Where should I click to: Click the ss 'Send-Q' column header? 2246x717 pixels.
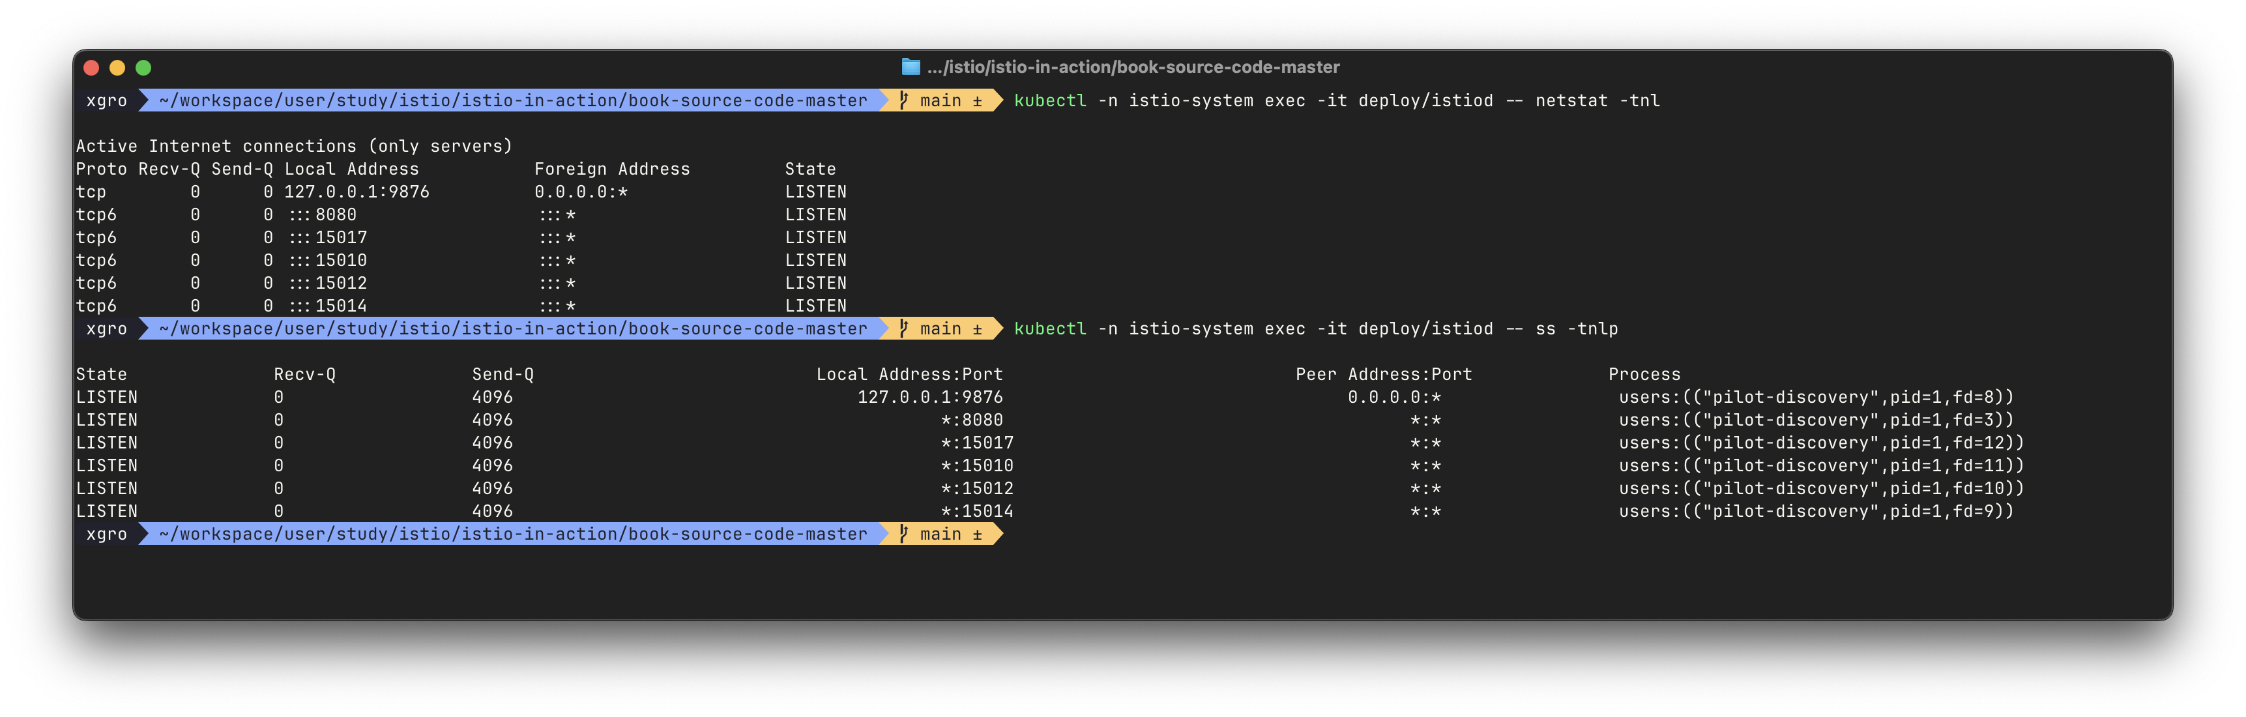503,374
